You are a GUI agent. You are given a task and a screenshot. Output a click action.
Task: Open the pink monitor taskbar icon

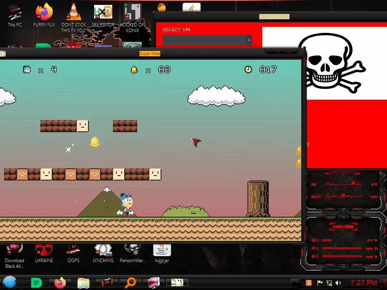154,282
